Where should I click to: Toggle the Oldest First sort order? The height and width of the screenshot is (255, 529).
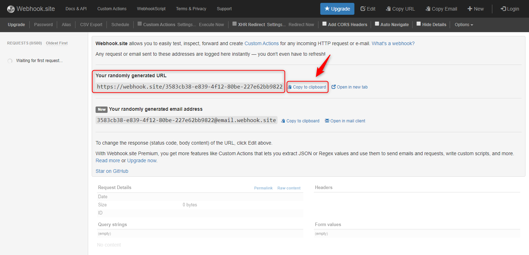click(57, 43)
